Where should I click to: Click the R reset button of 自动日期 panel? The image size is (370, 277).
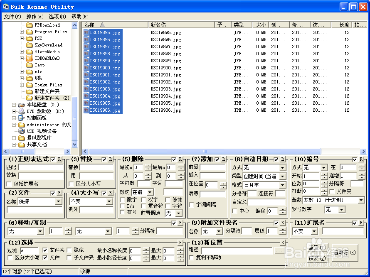(x=282, y=159)
